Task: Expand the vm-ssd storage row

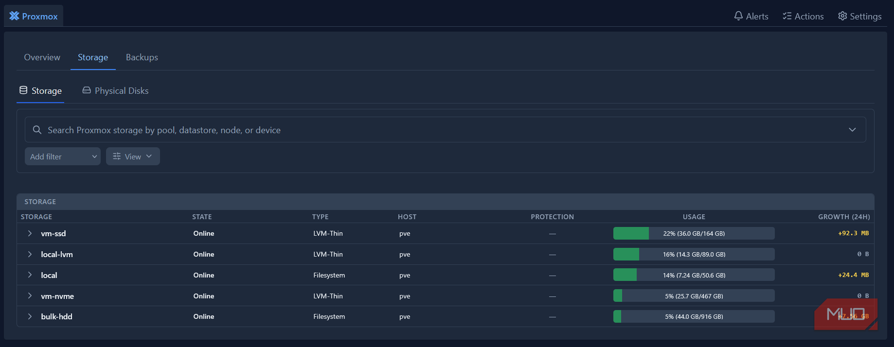Action: click(30, 233)
